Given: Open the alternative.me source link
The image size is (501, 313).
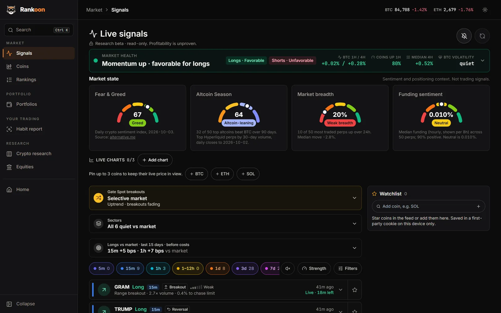Looking at the screenshot, I should [122, 137].
